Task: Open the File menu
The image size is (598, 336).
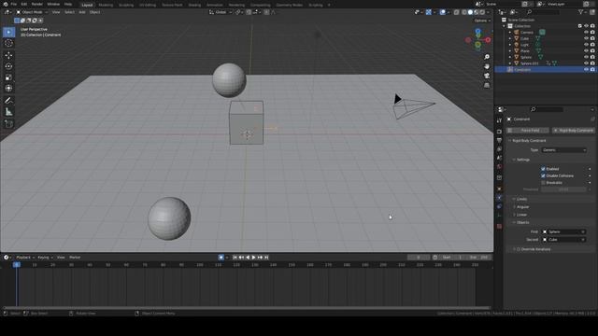Action: [x=13, y=4]
